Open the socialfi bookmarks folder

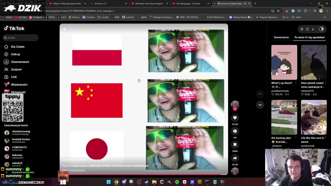pyautogui.click(x=103, y=17)
